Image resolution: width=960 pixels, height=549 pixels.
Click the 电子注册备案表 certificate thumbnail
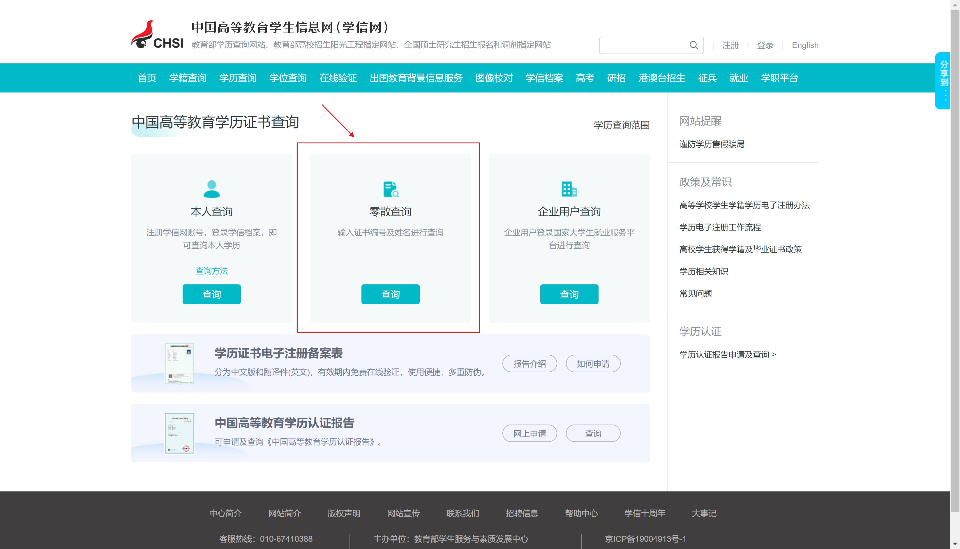point(179,363)
